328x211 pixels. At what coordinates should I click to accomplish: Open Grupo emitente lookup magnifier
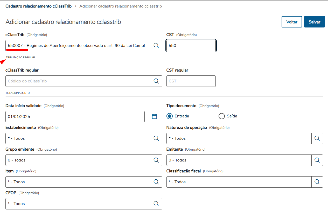click(x=156, y=160)
